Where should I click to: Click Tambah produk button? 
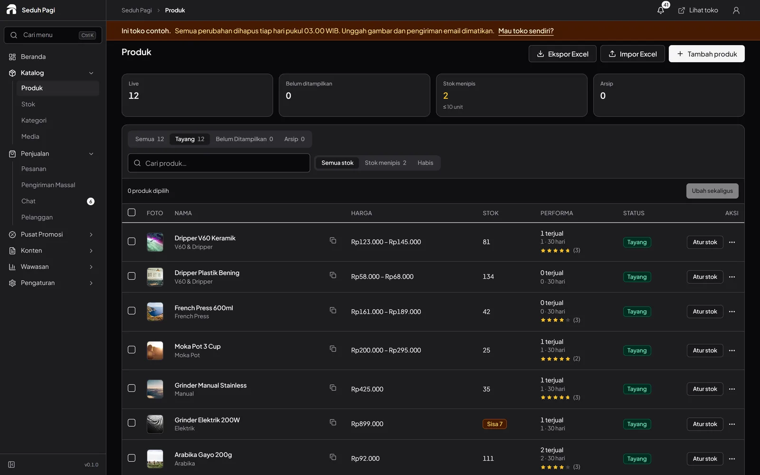click(707, 54)
